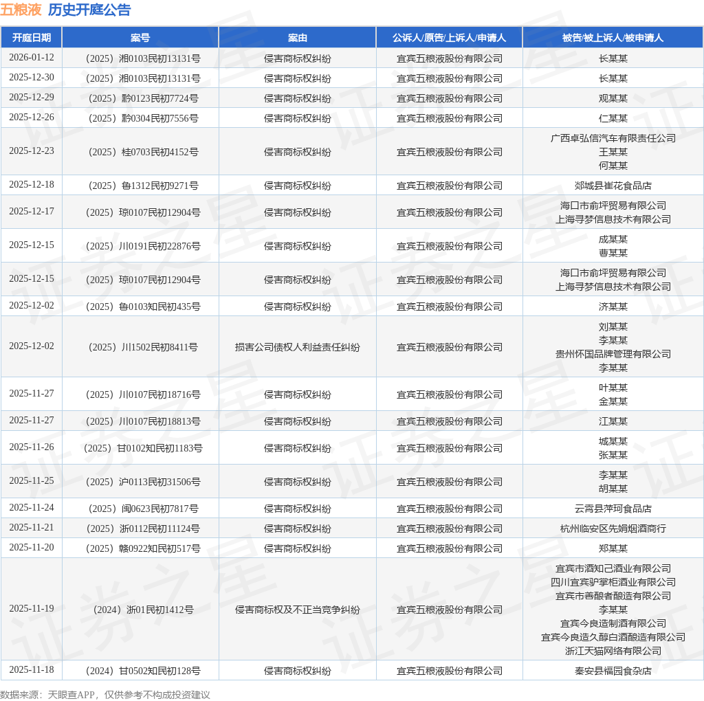Click the date 2026-01-12
Image resolution: width=704 pixels, height=701 pixels.
point(32,58)
